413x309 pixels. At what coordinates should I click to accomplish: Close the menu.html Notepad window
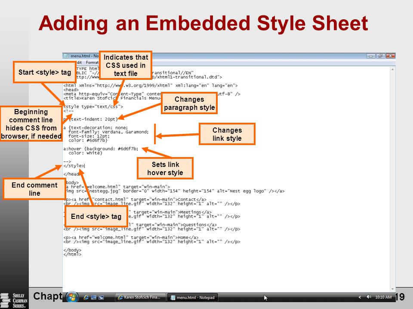(x=390, y=56)
